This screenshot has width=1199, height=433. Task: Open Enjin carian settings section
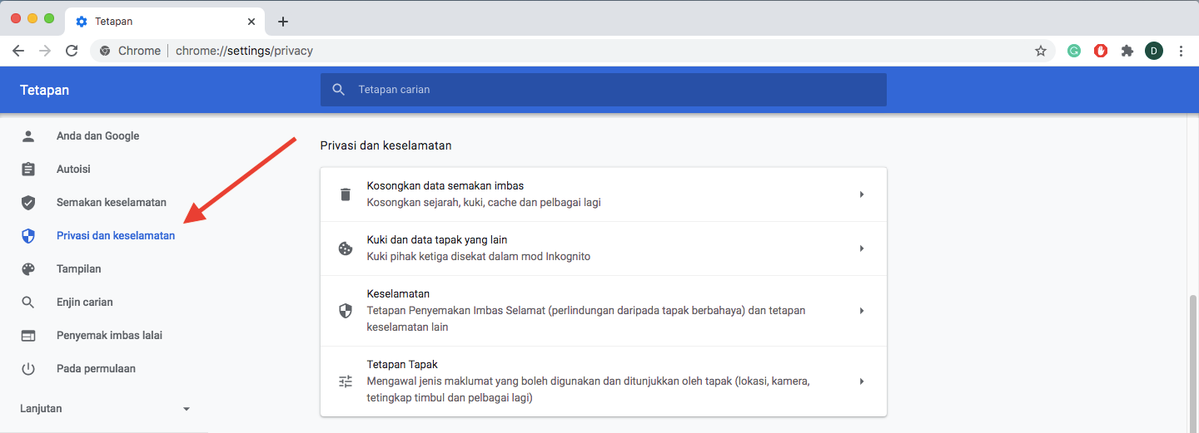[84, 302]
